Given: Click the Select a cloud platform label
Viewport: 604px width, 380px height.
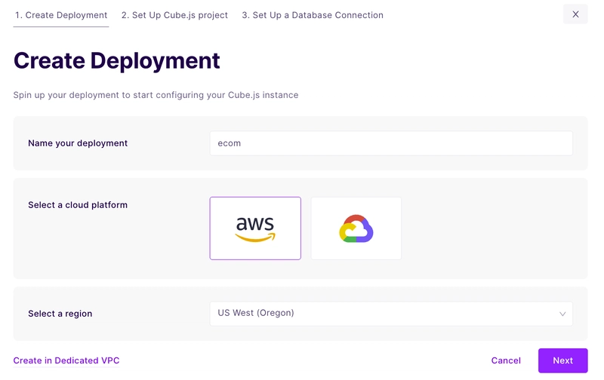Looking at the screenshot, I should click(78, 204).
